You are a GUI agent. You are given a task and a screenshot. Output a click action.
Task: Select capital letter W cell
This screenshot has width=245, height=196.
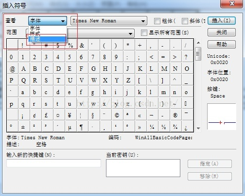click(94, 80)
